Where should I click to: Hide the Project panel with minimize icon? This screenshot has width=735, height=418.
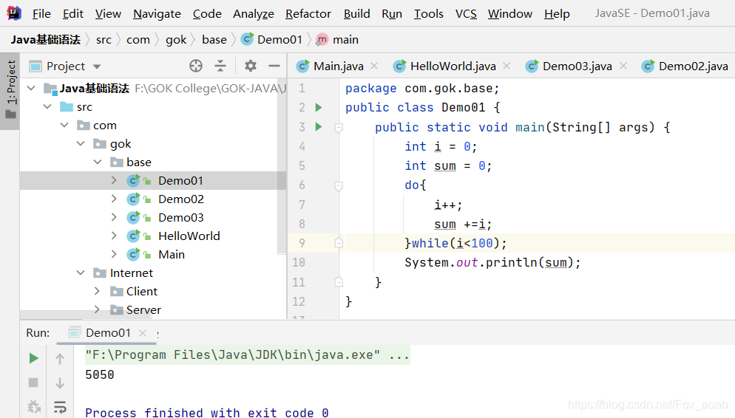[274, 66]
